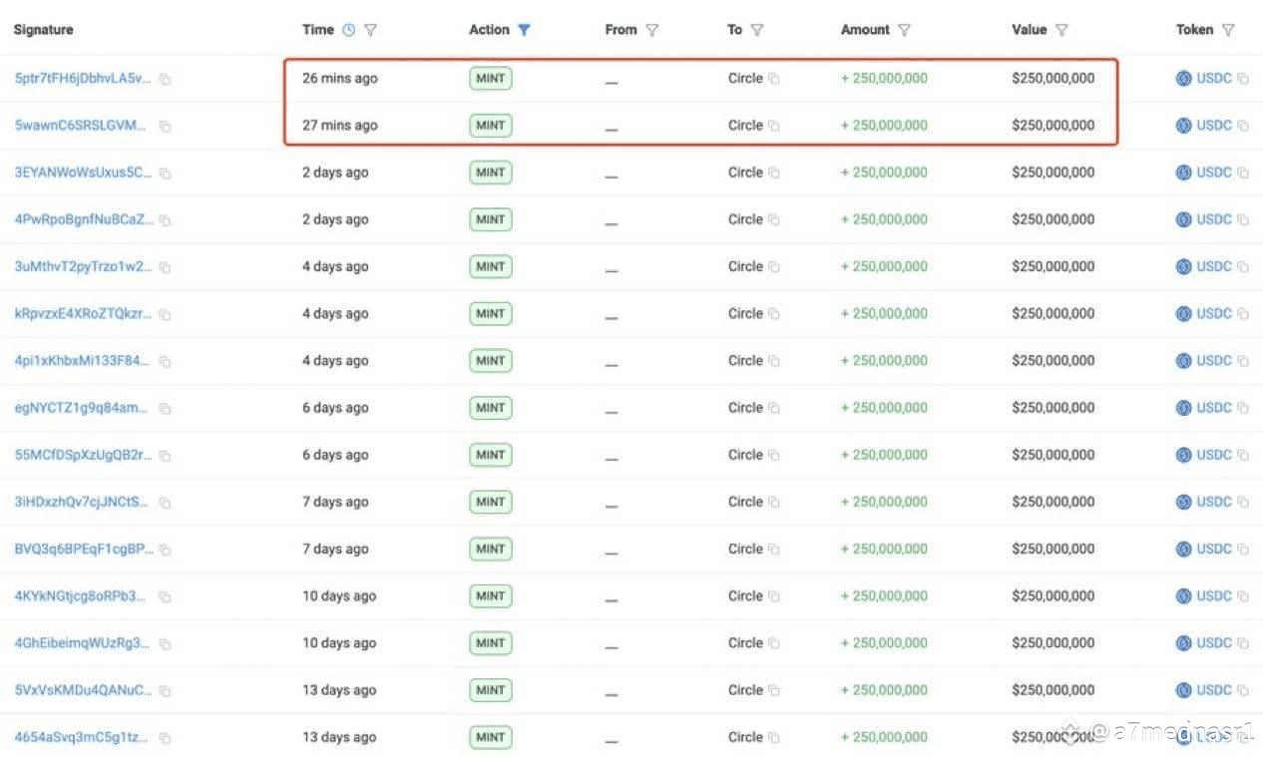Open transaction 4PwRpoBgnfNuBCaZ
This screenshot has width=1263, height=757.
click(84, 219)
